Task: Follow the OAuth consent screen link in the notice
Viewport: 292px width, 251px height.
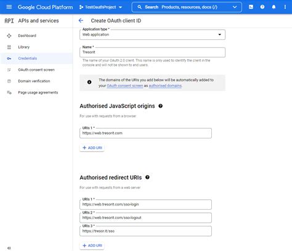Action: (x=125, y=86)
